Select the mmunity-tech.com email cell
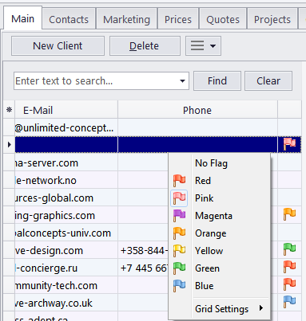The image size is (306, 321). coord(66,285)
